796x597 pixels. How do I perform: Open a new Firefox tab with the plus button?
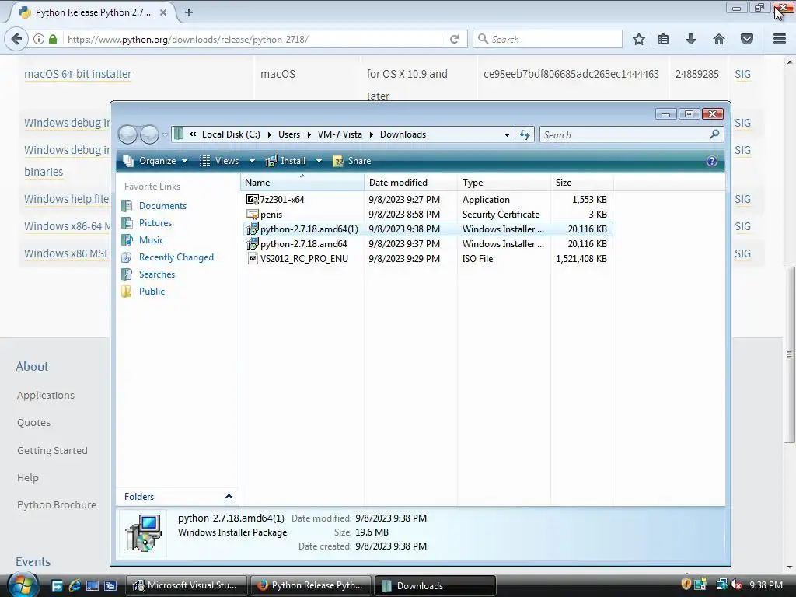(x=189, y=12)
